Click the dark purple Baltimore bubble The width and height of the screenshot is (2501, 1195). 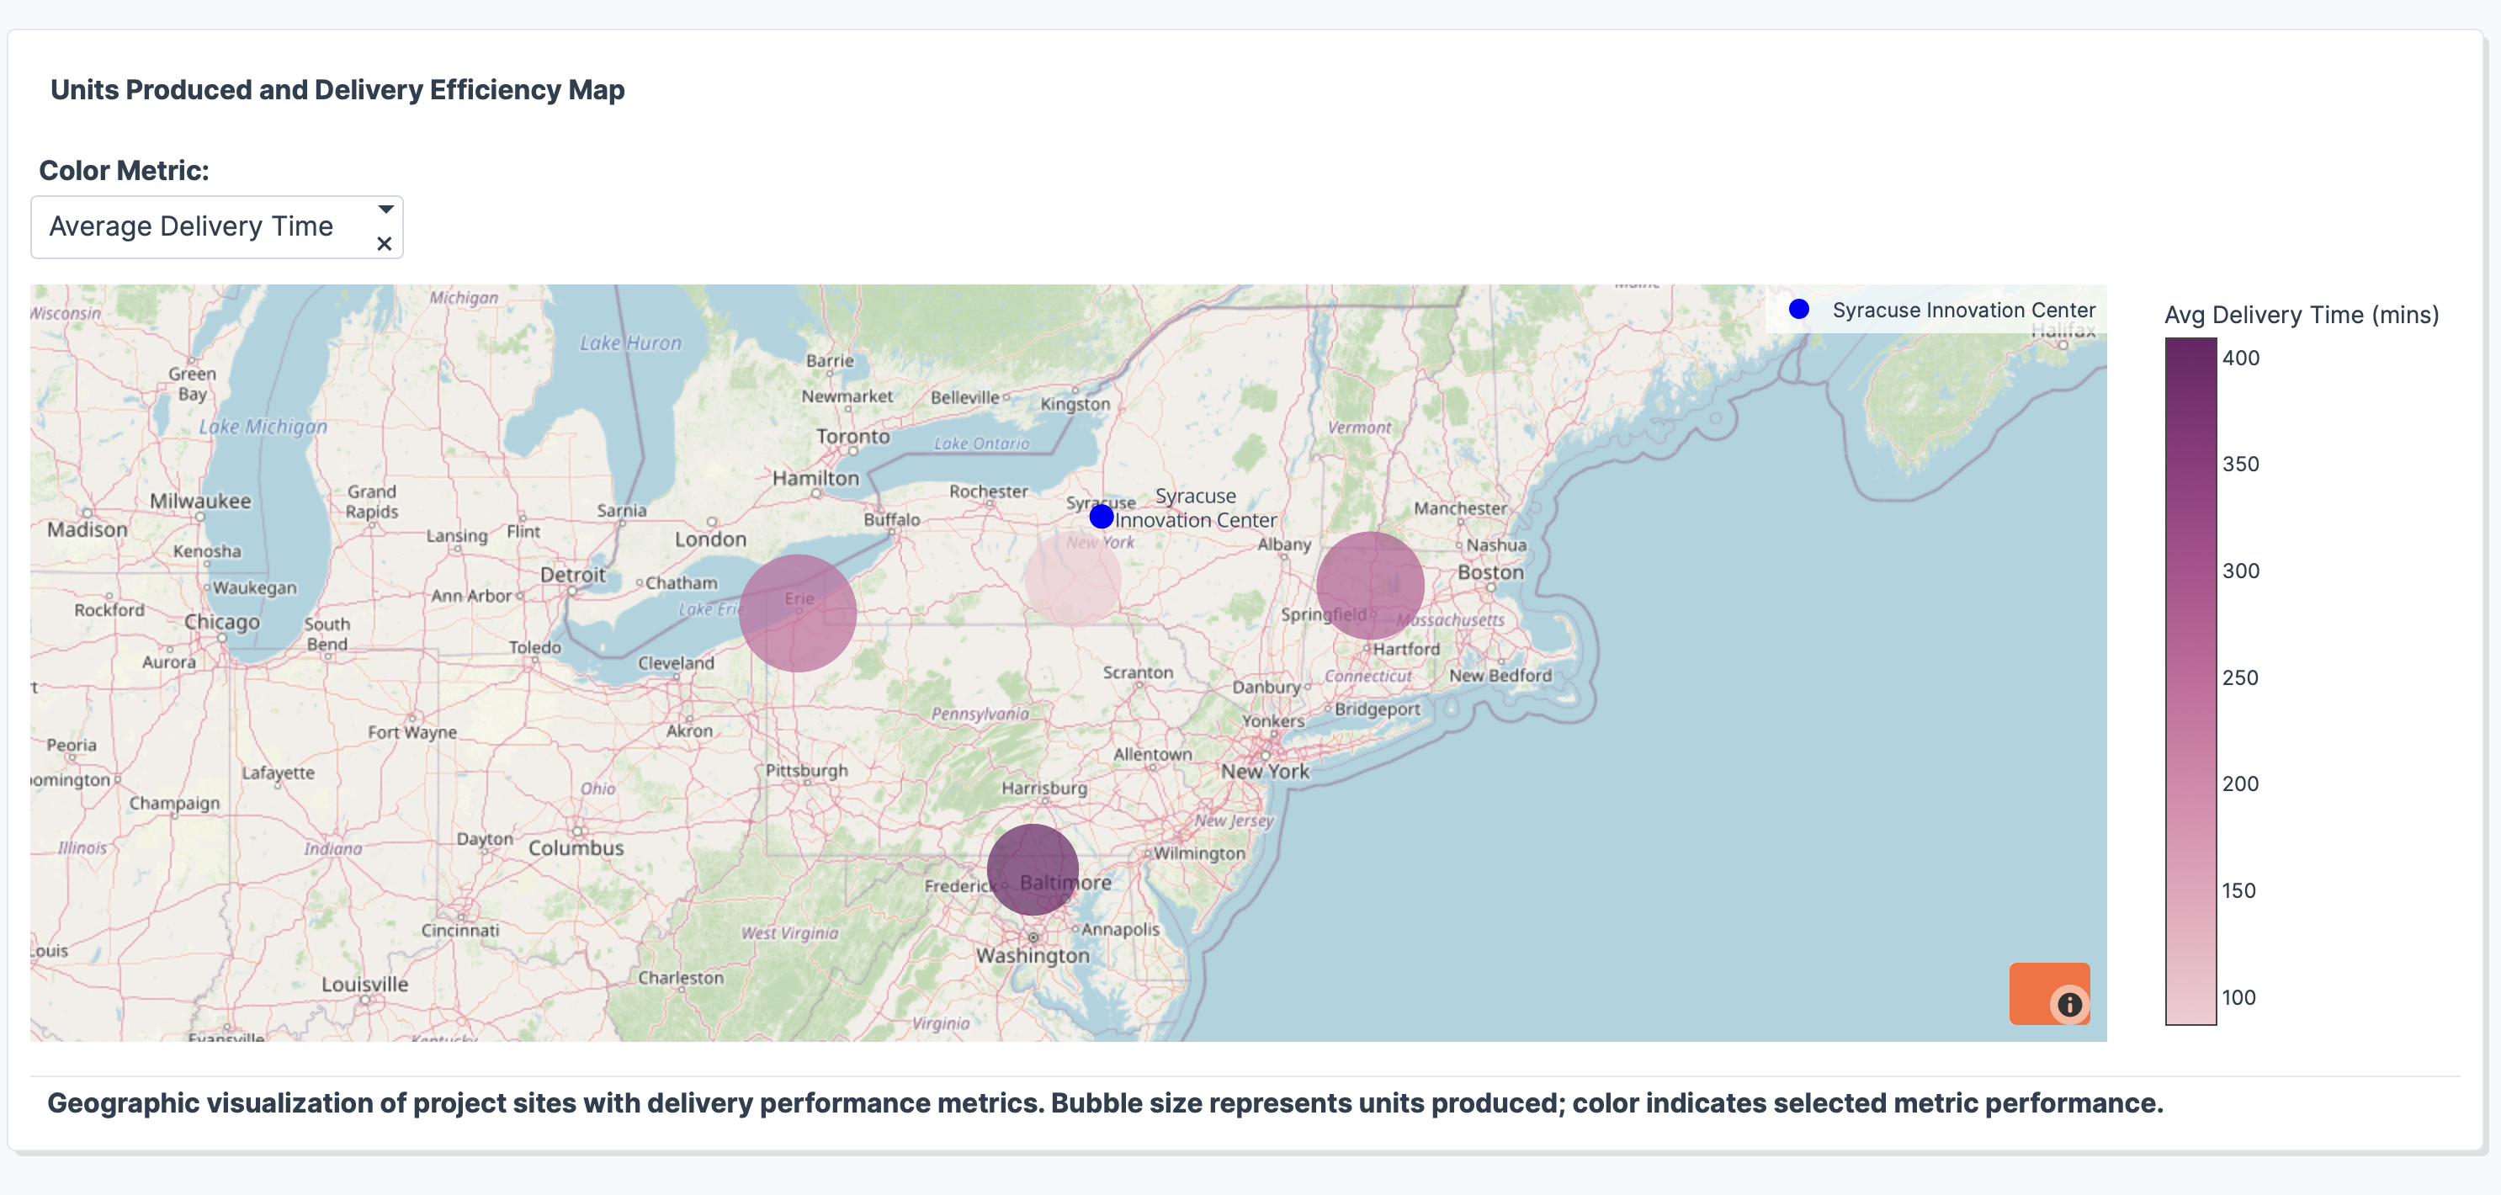[1032, 868]
